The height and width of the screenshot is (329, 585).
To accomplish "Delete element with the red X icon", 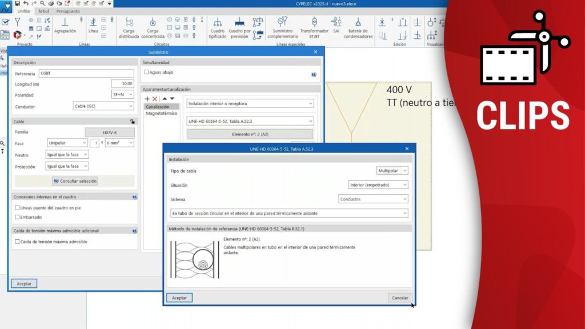I will click(x=155, y=99).
